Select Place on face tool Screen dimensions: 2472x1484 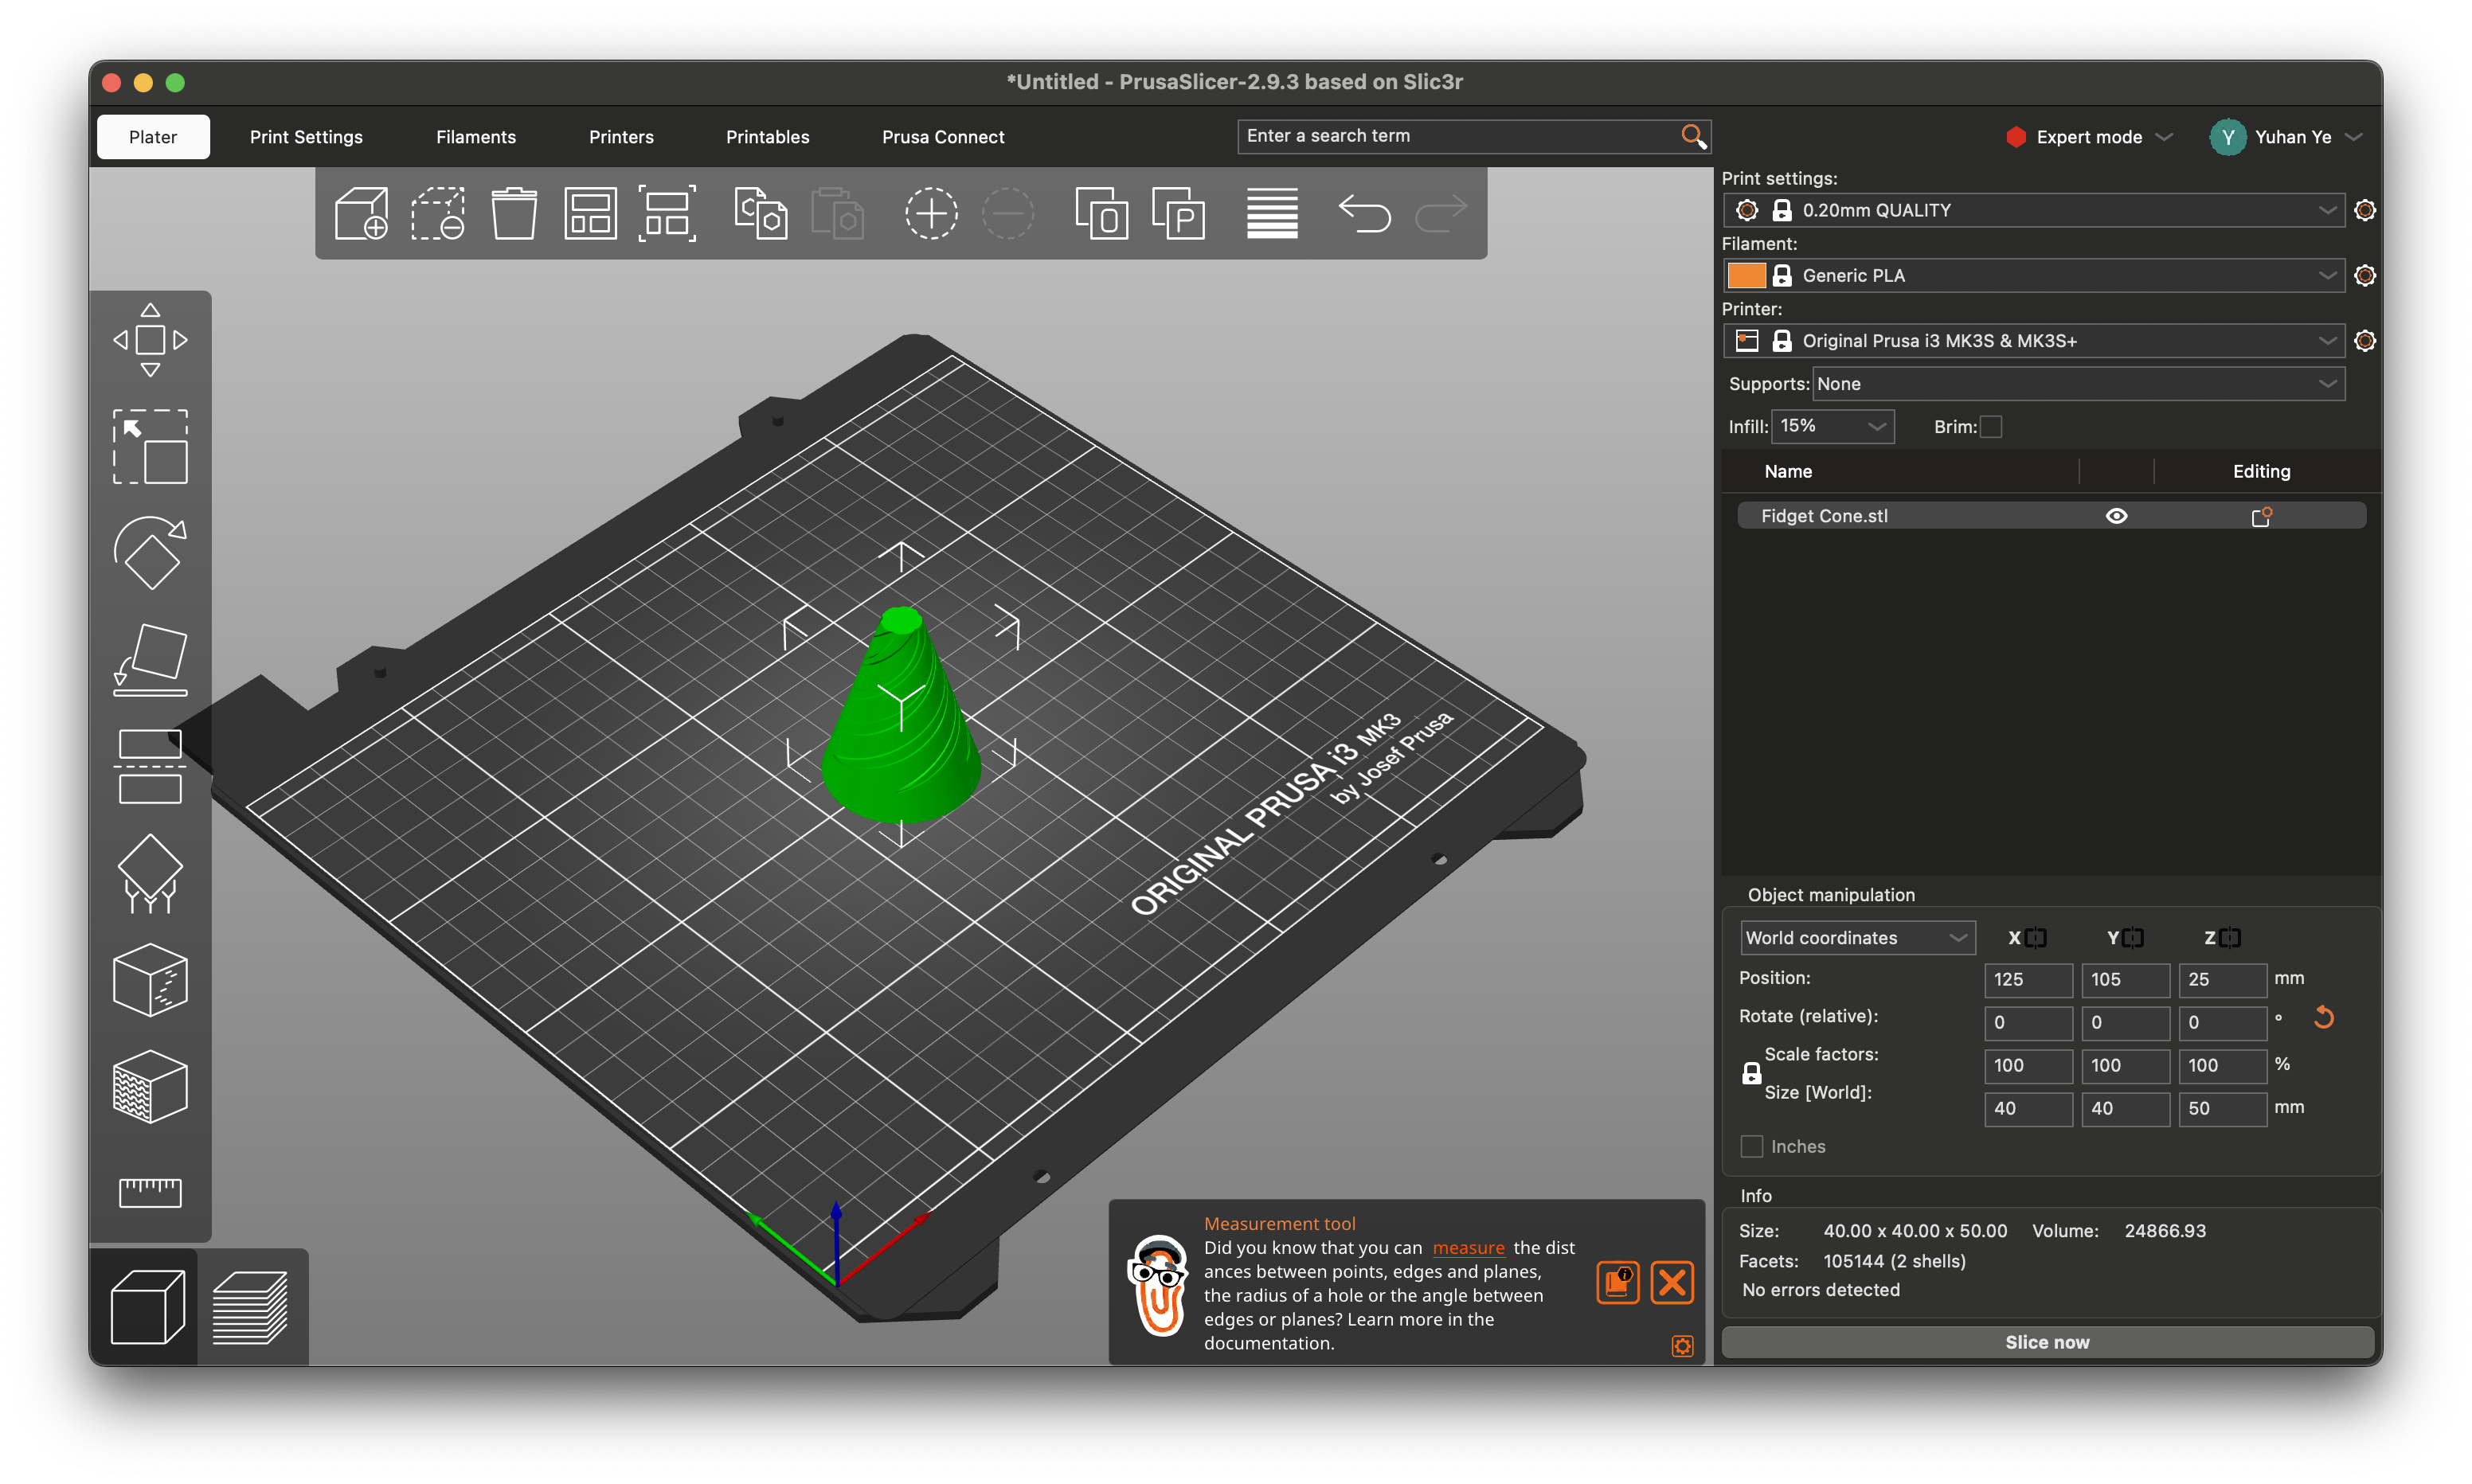[150, 660]
